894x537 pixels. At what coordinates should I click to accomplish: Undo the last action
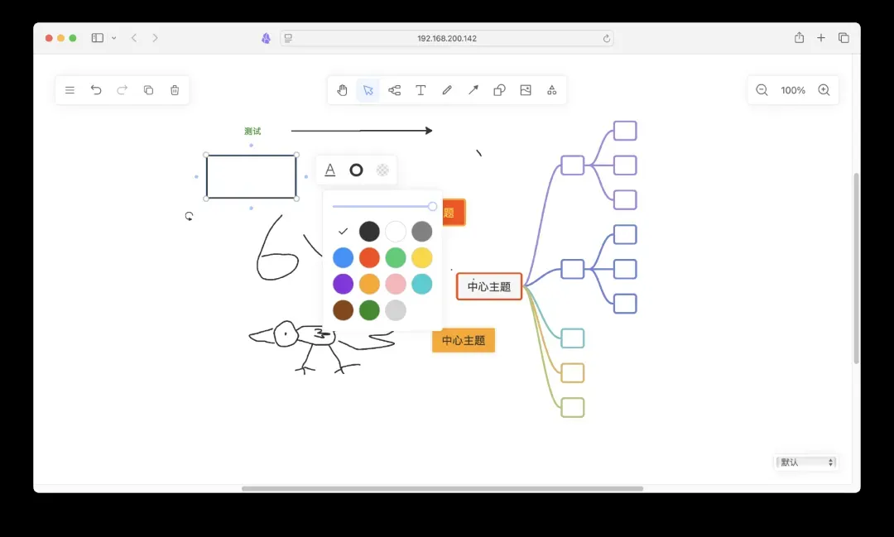[x=96, y=90]
